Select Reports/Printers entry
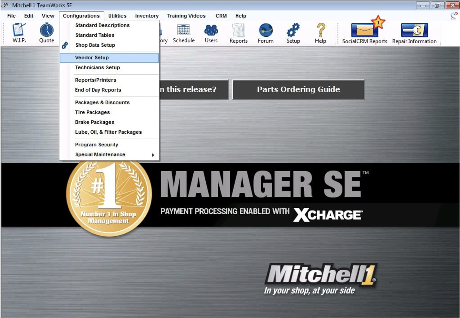Screen dimensions: 460x318 [x=109, y=80]
